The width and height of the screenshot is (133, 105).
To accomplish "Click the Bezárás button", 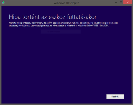I will click(x=115, y=97).
